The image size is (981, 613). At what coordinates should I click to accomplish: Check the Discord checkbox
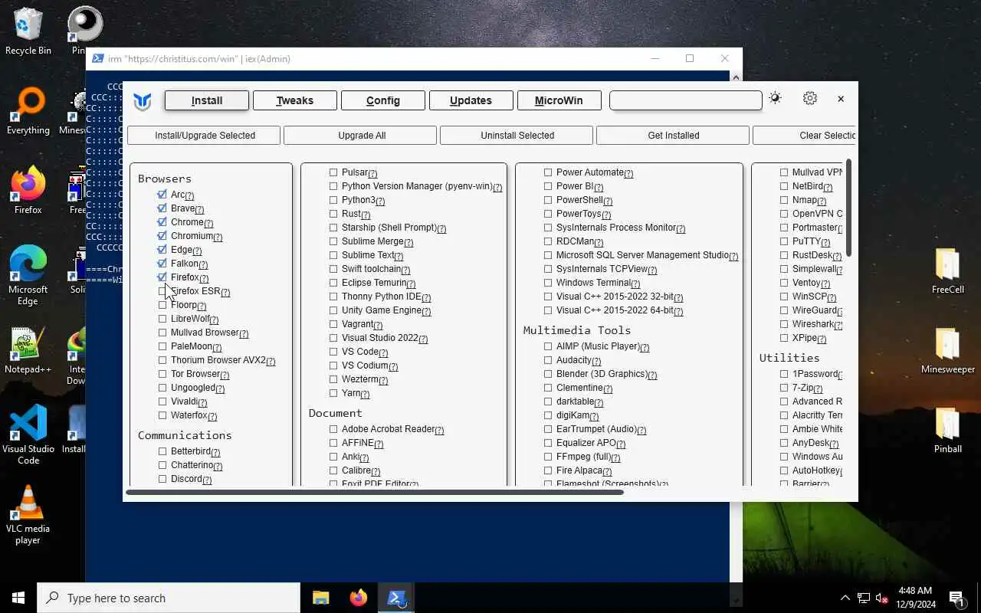[162, 479]
